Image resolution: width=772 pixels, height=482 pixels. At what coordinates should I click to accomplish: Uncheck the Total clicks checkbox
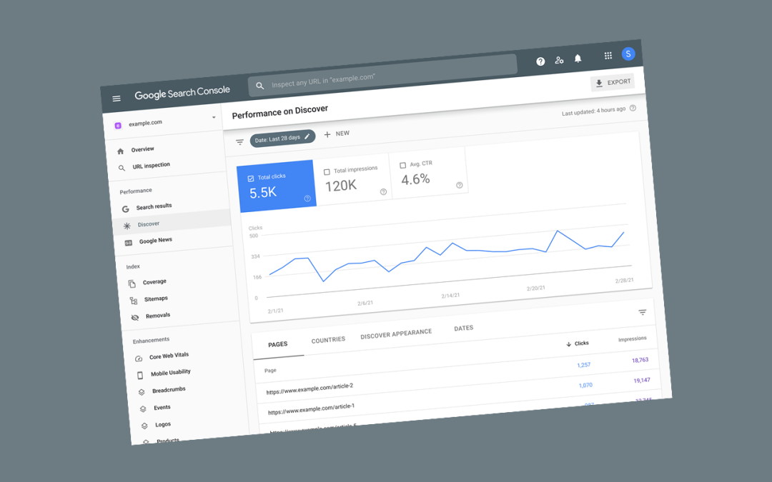pyautogui.click(x=251, y=179)
